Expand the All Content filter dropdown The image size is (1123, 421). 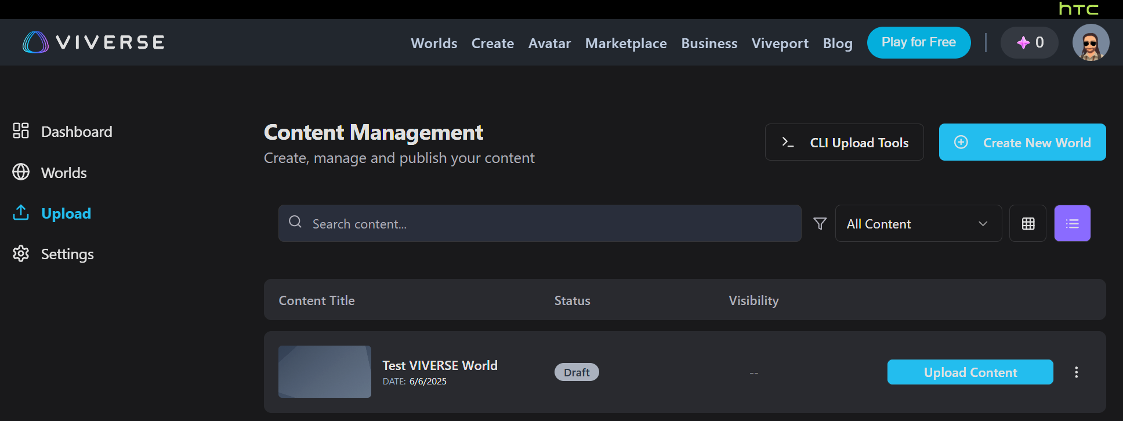point(918,223)
